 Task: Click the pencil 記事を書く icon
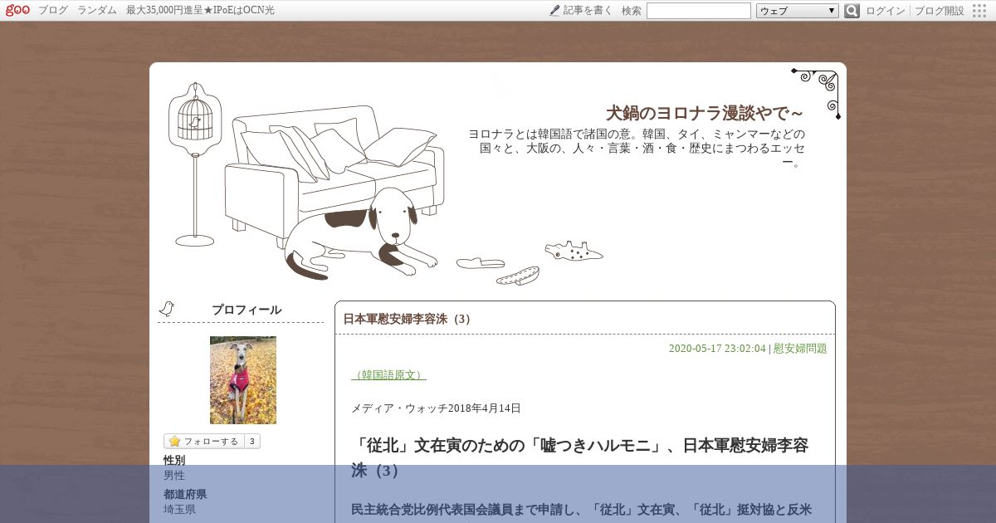pyautogui.click(x=554, y=11)
